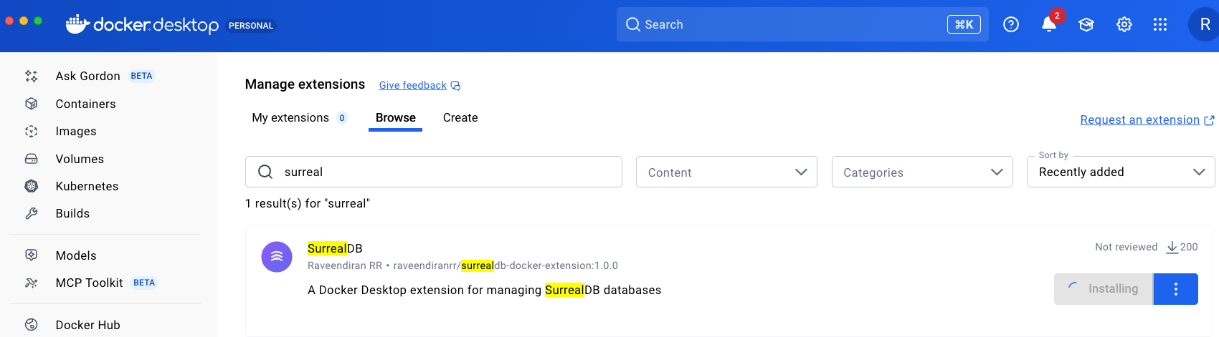Screen dimensions: 1219x337
Task: Select the Browse tab
Action: (396, 117)
